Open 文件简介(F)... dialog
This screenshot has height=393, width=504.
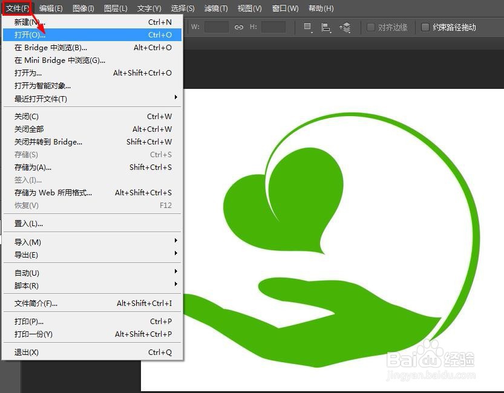coord(92,303)
